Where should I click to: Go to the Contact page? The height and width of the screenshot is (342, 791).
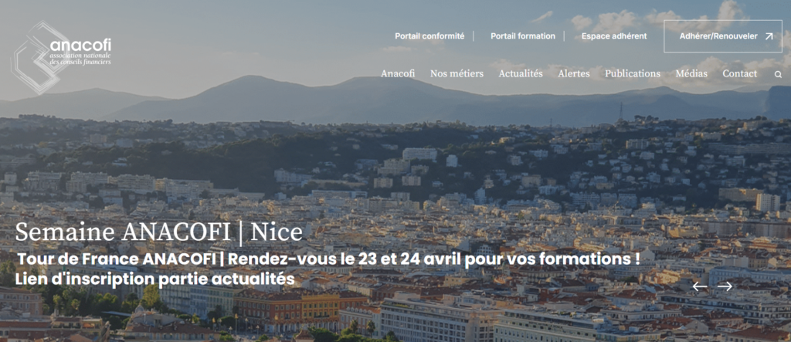pyautogui.click(x=739, y=74)
